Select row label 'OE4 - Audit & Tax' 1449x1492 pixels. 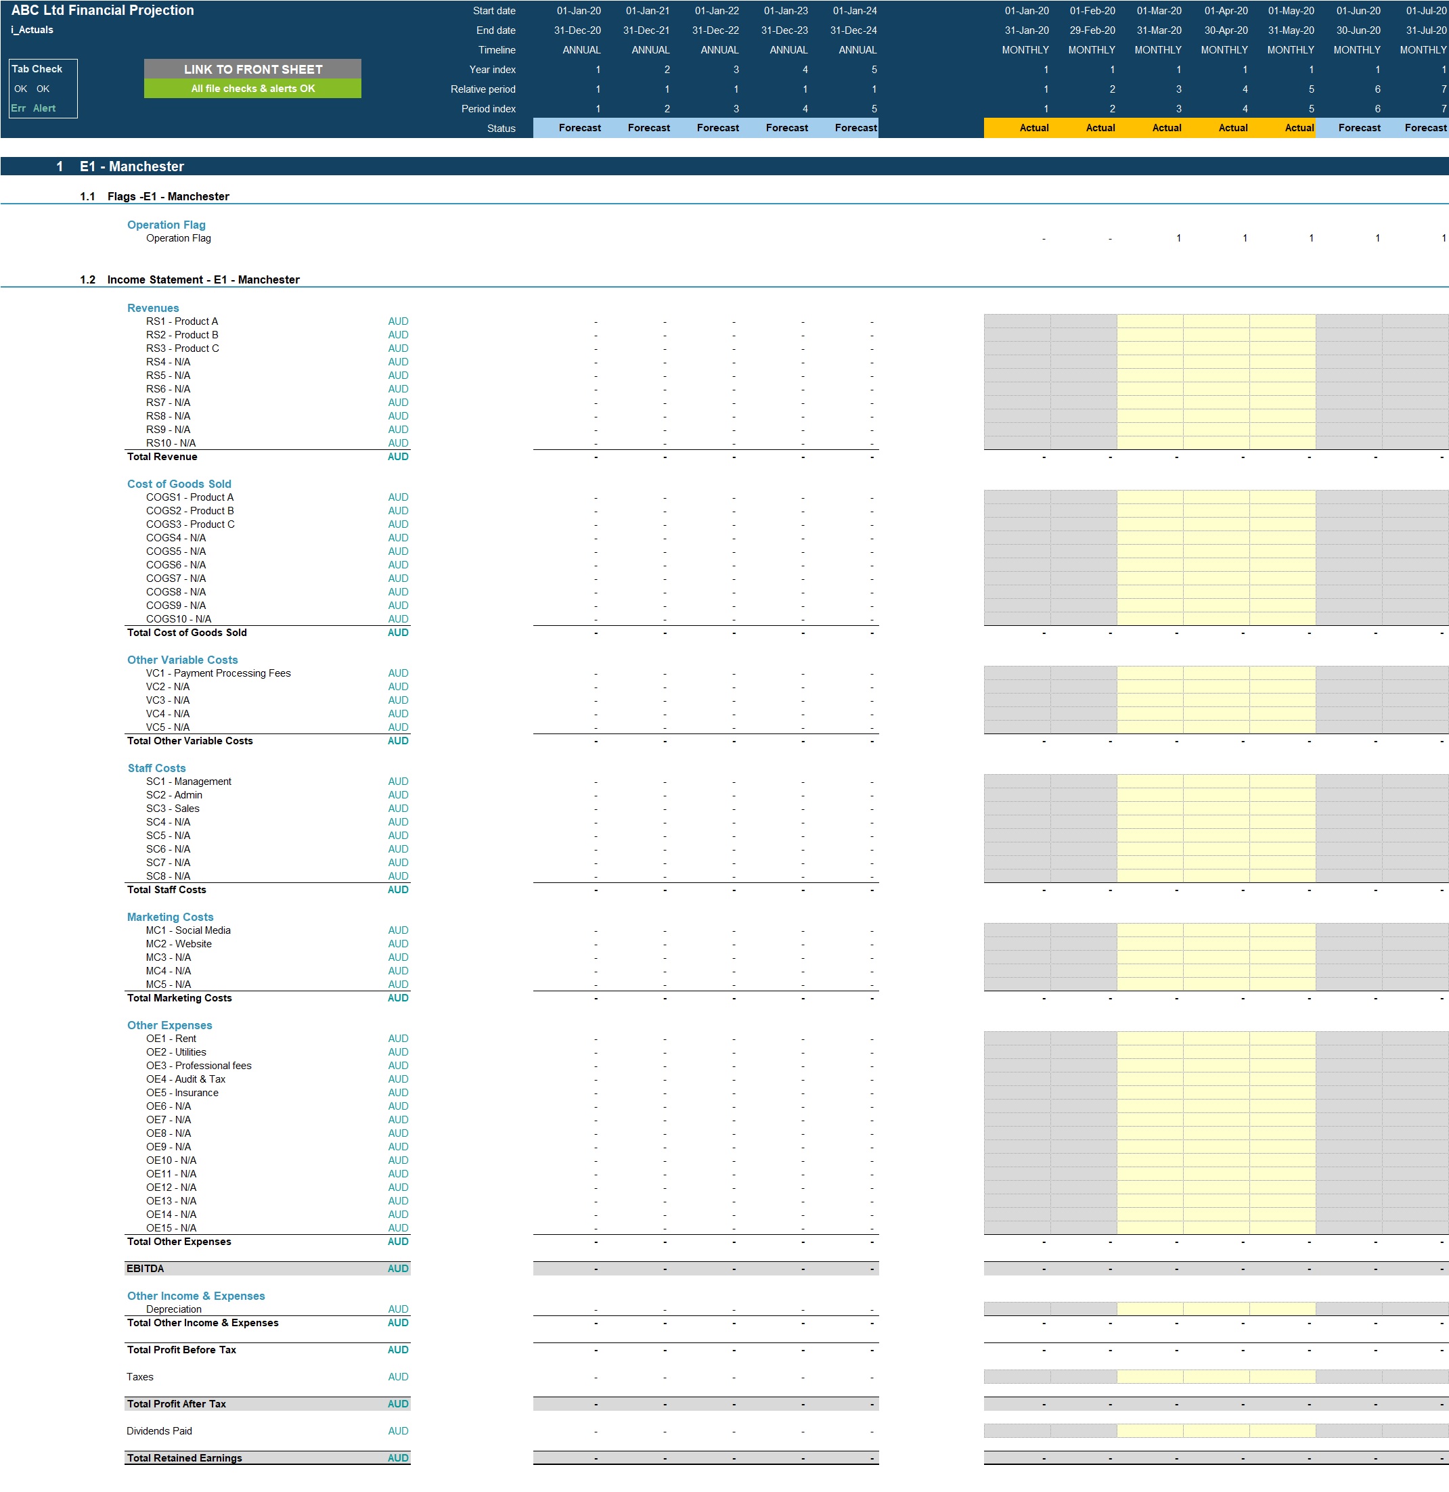[x=186, y=1079]
